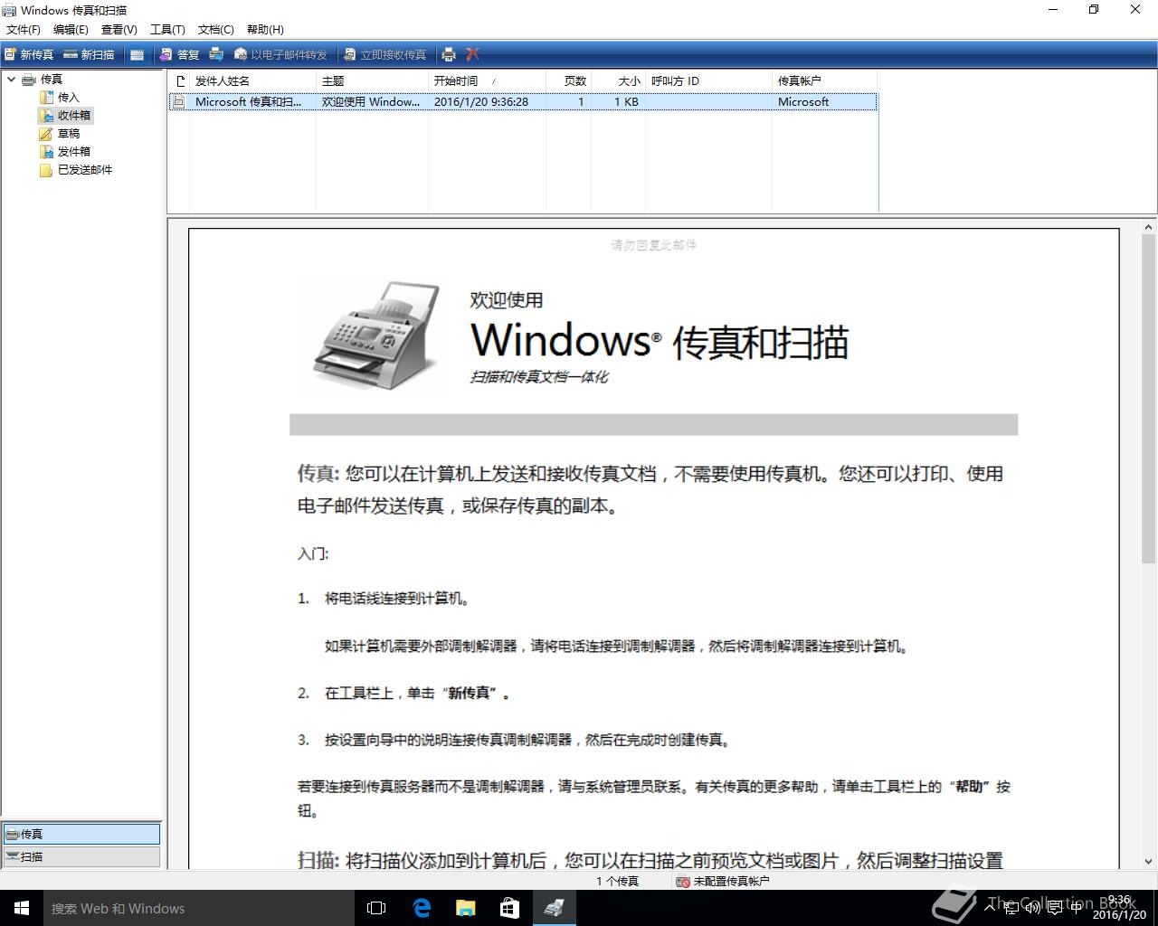Click the taskbar clock showing 2016/1/20
The width and height of the screenshot is (1158, 926).
tap(1119, 908)
